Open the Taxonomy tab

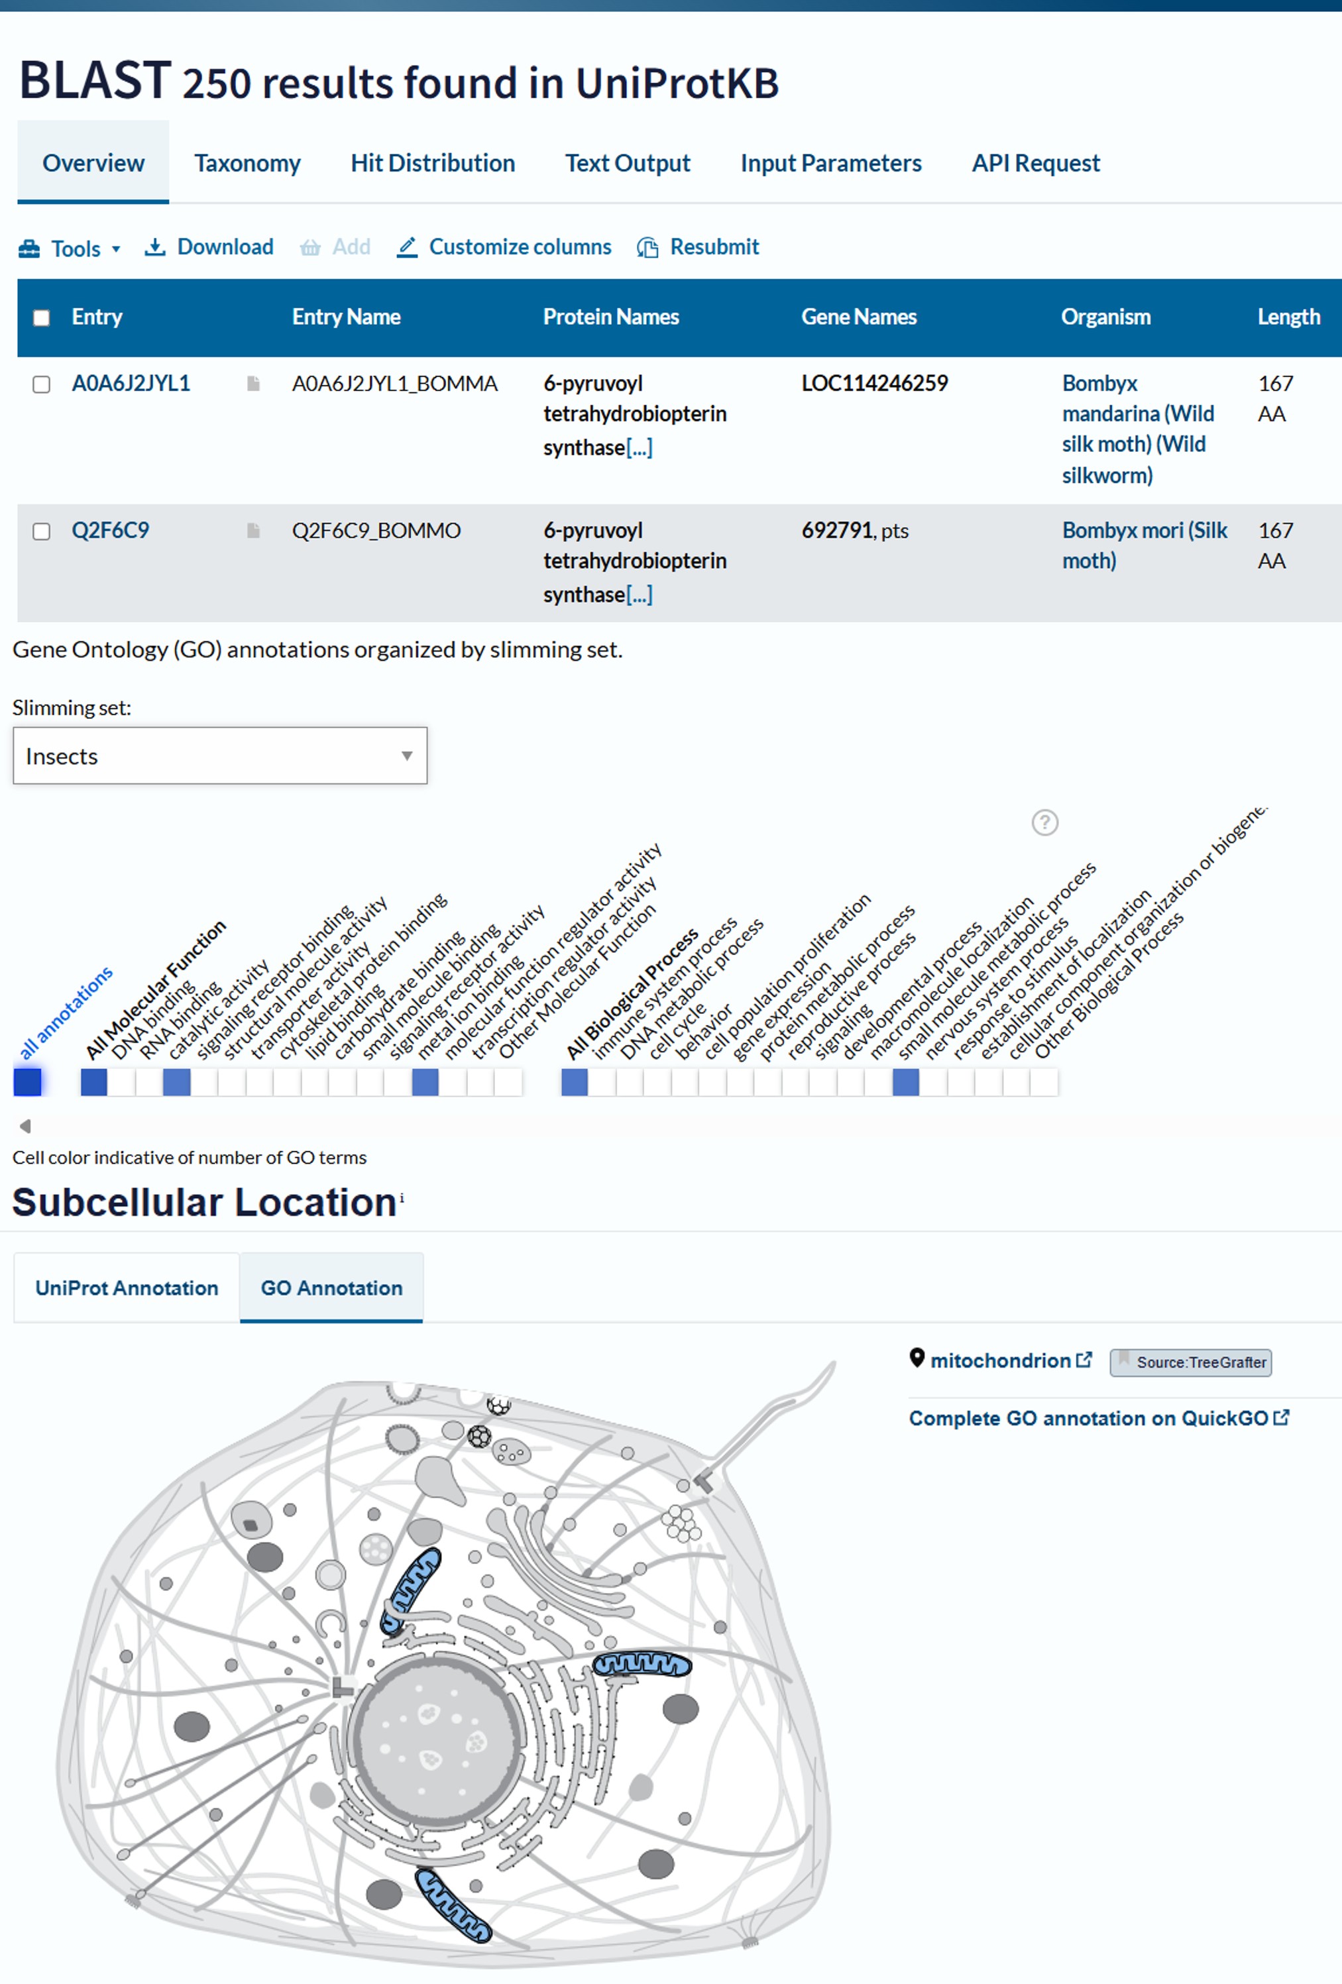248,163
